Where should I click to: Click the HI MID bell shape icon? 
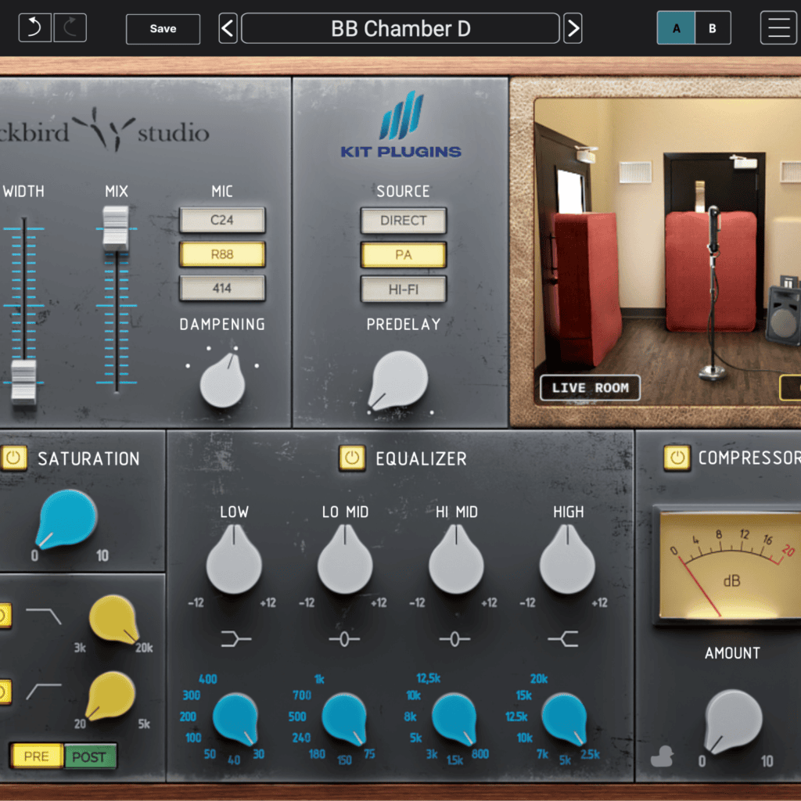[454, 639]
